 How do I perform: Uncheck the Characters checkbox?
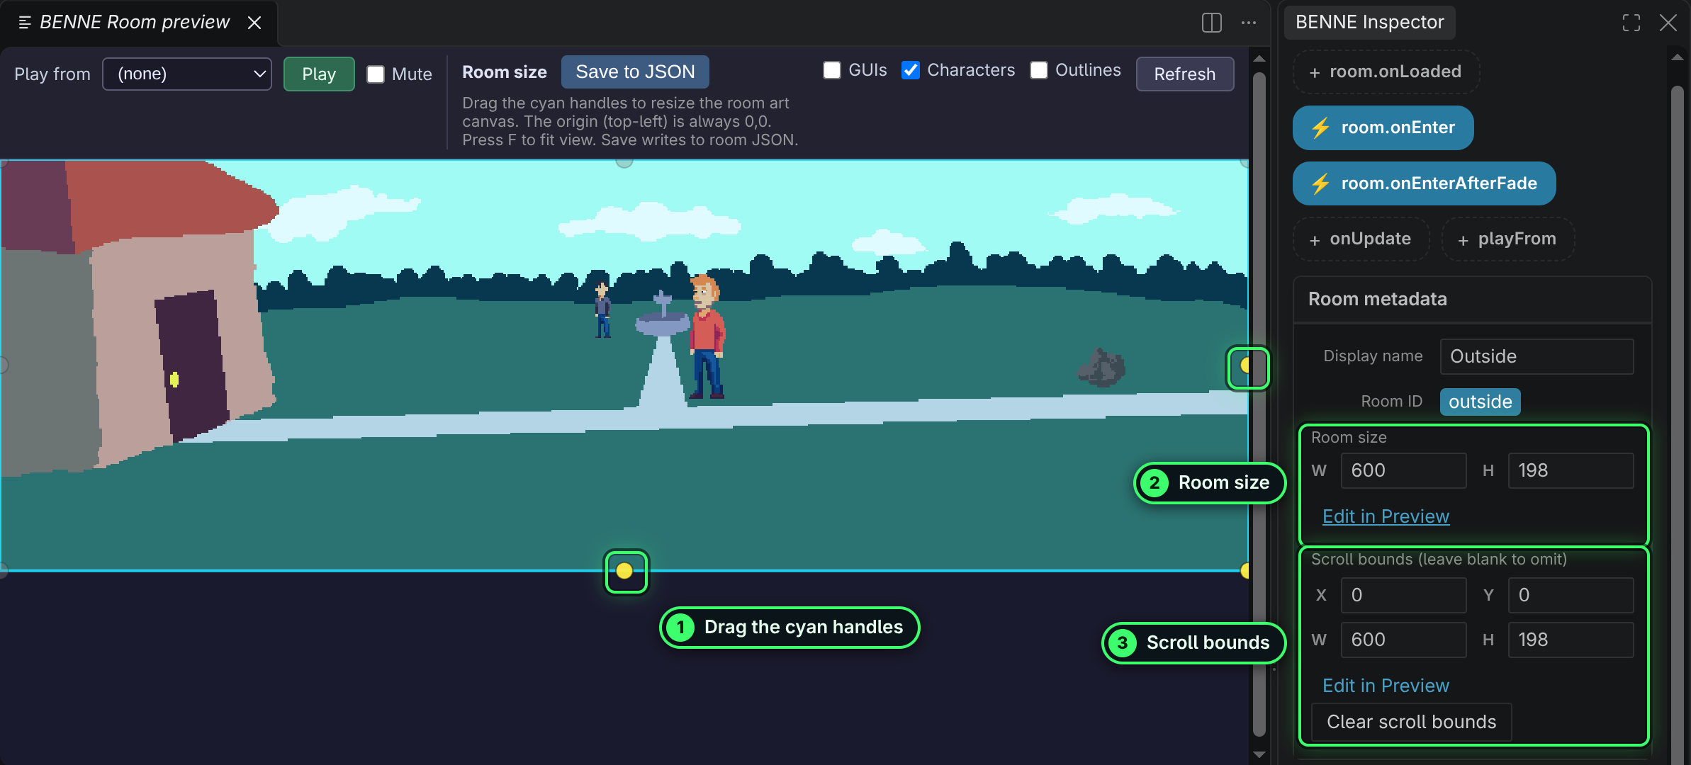pos(911,70)
